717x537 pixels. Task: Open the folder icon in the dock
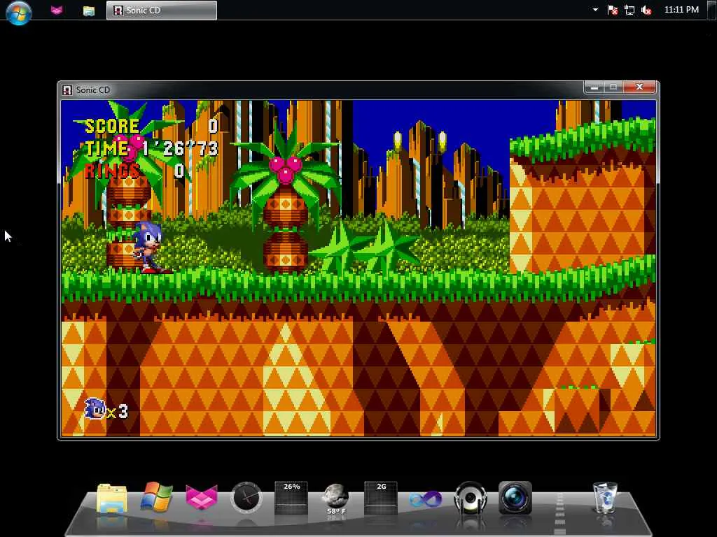click(x=112, y=499)
